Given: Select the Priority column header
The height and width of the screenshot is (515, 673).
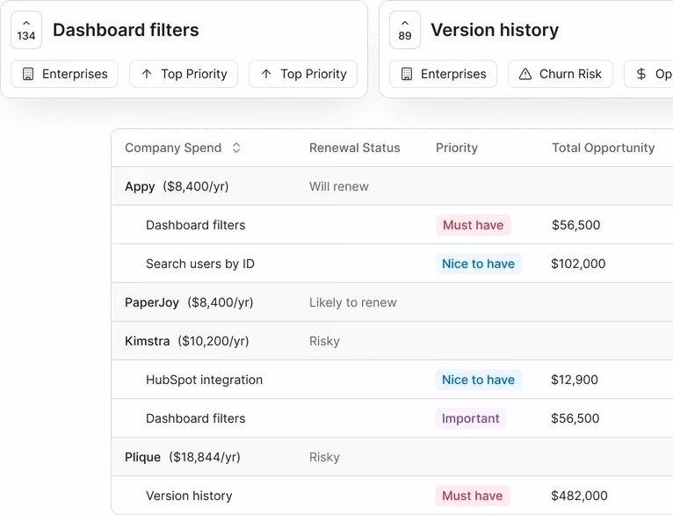Looking at the screenshot, I should 457,148.
